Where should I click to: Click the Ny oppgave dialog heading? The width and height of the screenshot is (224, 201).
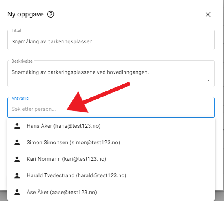(x=25, y=14)
